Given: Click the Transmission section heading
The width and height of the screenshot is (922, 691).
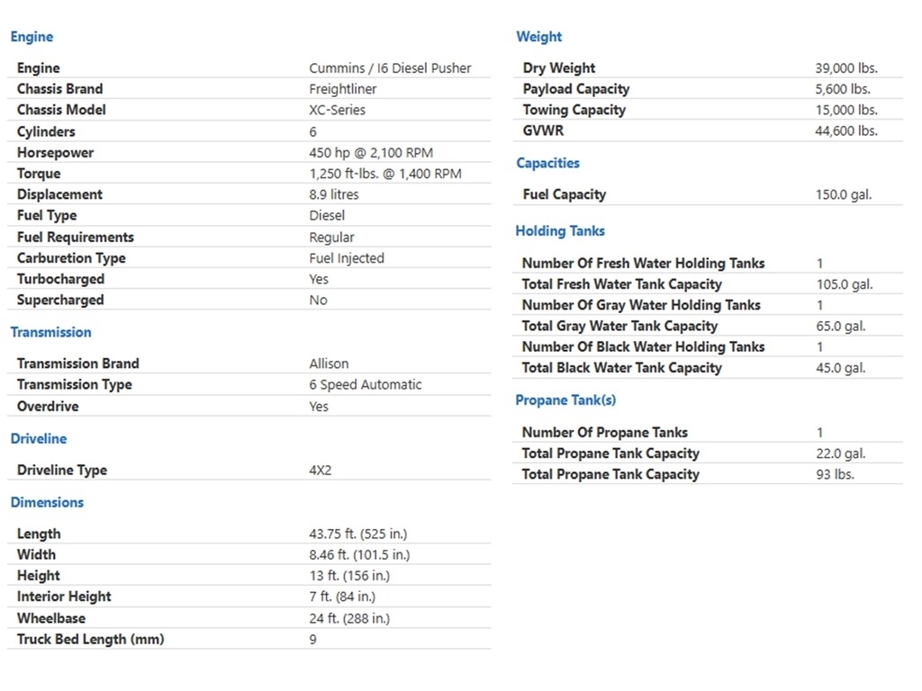Looking at the screenshot, I should click(51, 332).
